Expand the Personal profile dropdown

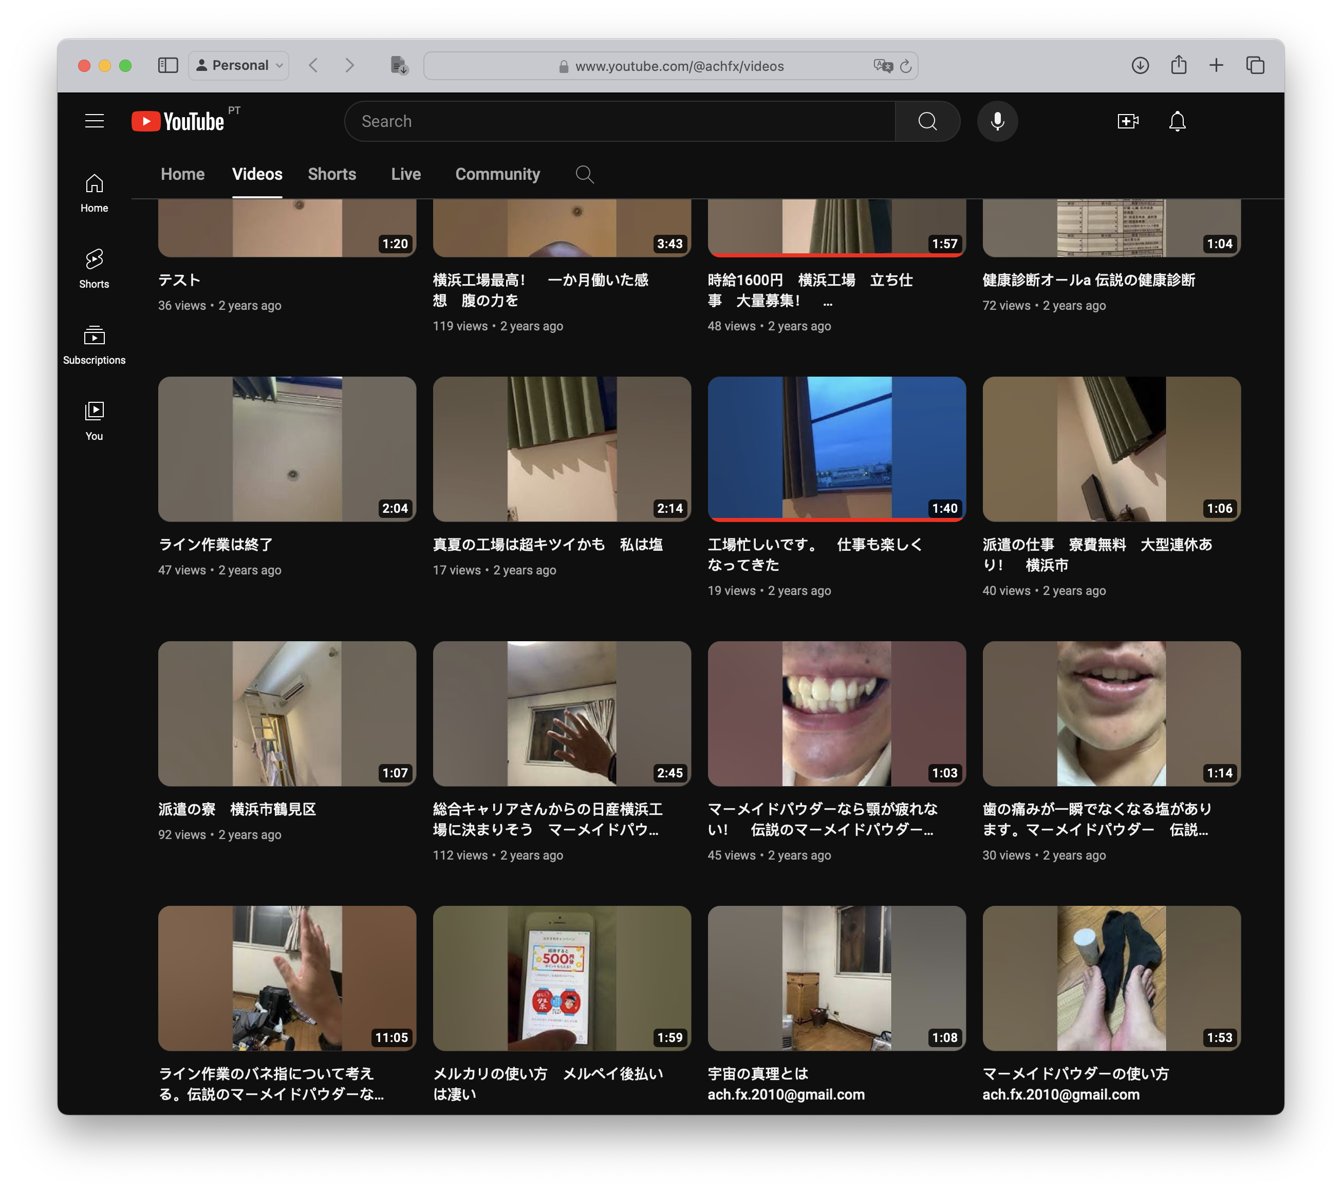239,65
